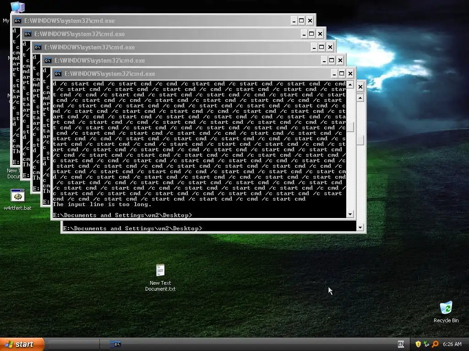The image size is (469, 351).
Task: Click the green Safely Remove Hardware tray icon
Action: pos(426,344)
